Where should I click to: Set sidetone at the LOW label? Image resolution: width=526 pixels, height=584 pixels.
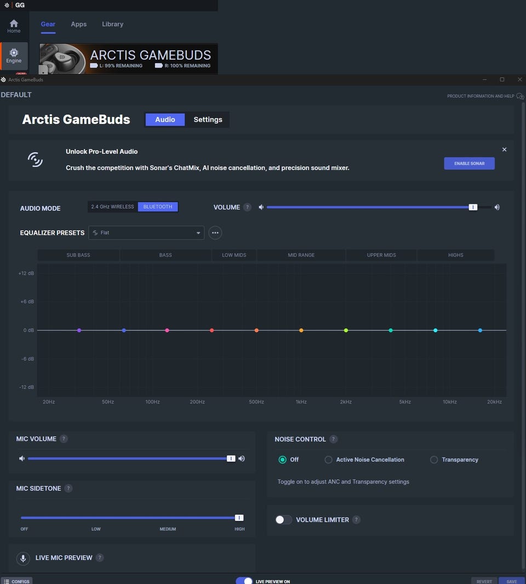point(96,529)
